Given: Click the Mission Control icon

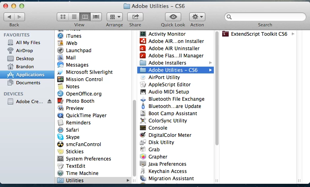Looking at the screenshot, I should click(x=60, y=79).
